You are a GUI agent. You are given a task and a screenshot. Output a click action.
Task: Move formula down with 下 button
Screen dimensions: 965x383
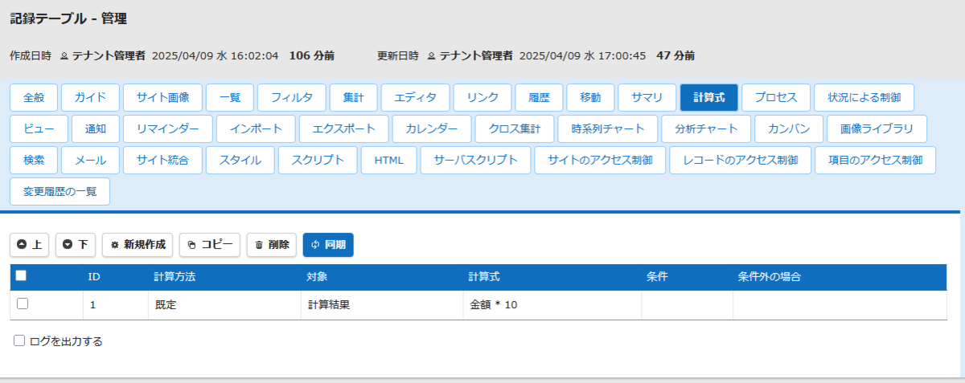coord(76,245)
